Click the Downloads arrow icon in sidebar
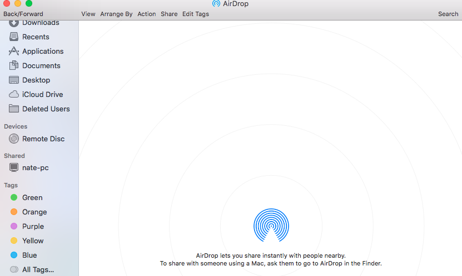The image size is (462, 276). (13, 23)
